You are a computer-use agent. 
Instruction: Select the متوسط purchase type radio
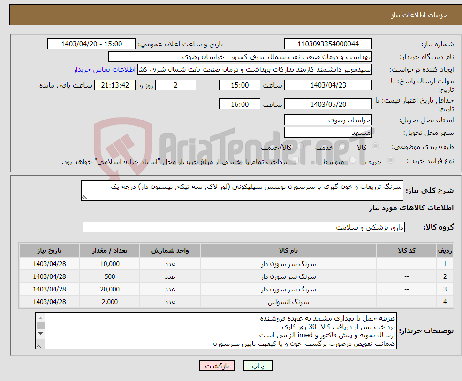tap(353, 160)
